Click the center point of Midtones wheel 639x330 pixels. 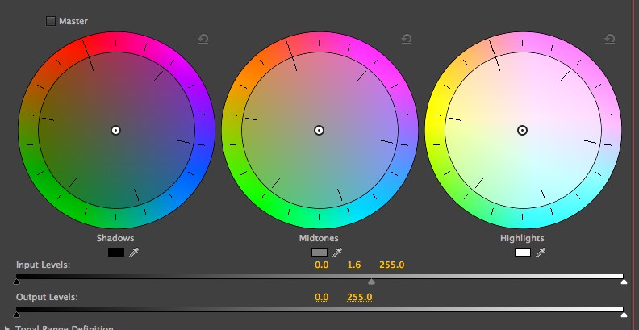319,130
